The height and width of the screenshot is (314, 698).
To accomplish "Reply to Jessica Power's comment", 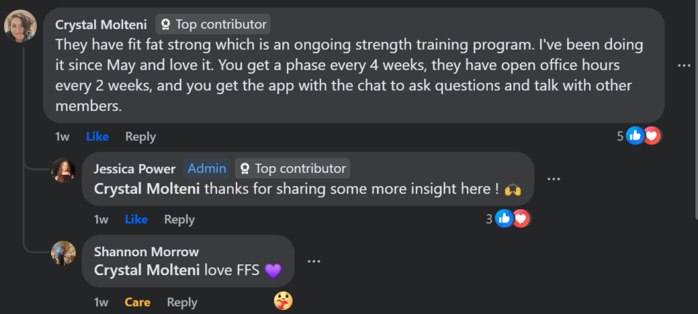I will pos(179,219).
